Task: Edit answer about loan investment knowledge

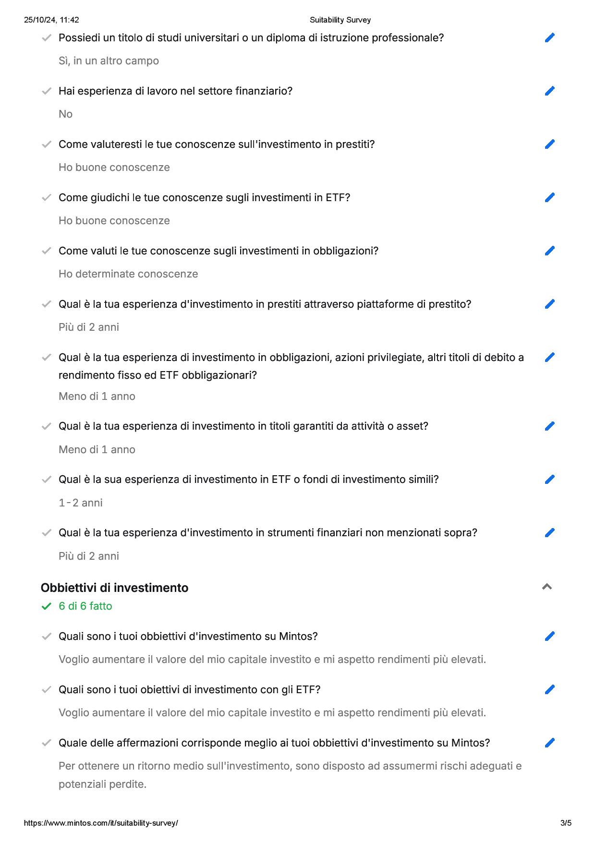Action: 550,144
